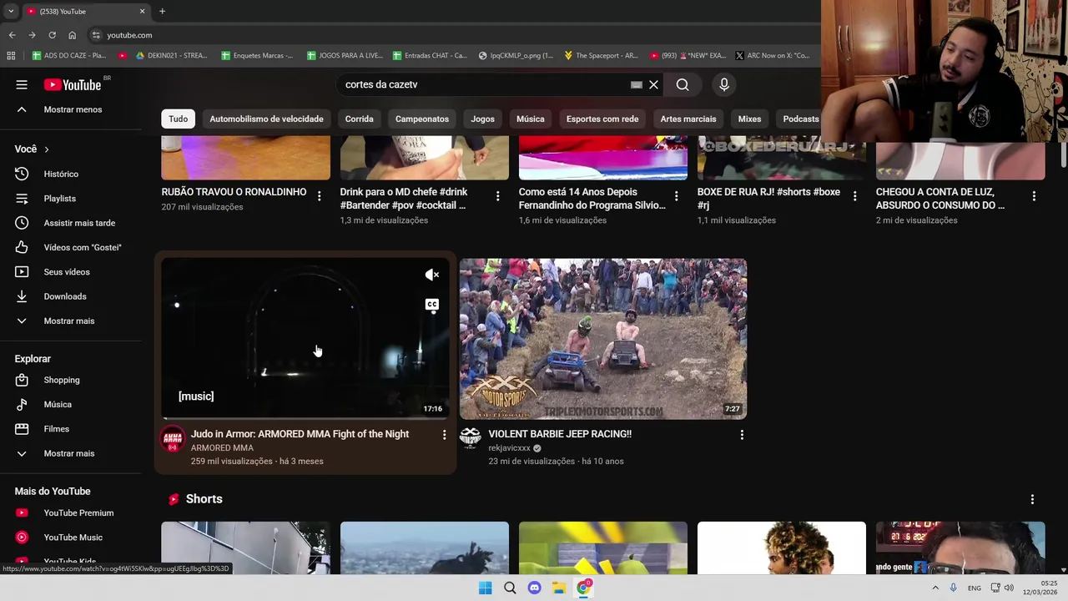Select the Artes marciais filter chip
Screen dimensions: 1068x601
pyautogui.click(x=688, y=119)
